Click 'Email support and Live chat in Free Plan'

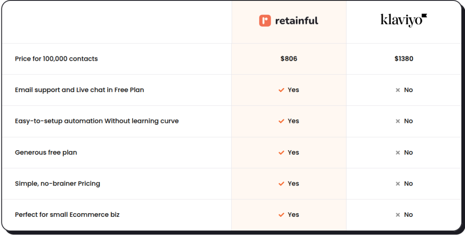click(79, 90)
